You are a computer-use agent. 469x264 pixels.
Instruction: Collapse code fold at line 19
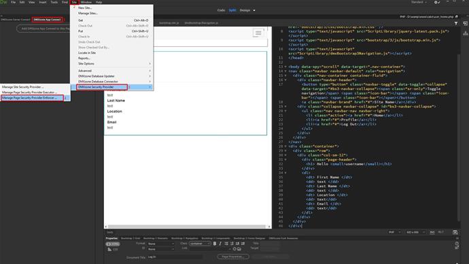285,107
